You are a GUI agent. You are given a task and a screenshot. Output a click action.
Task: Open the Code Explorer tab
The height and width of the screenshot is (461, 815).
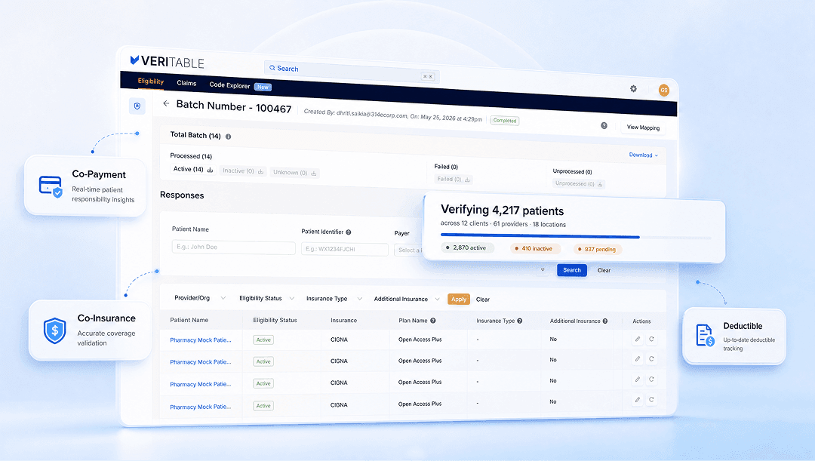[229, 85]
